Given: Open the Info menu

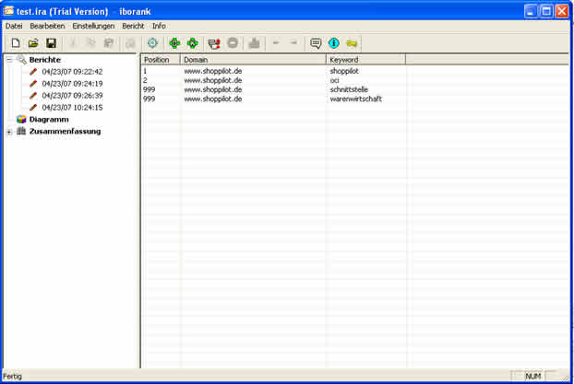Looking at the screenshot, I should point(159,26).
